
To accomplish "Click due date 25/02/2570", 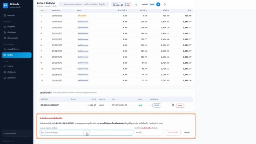I will pyautogui.click(x=57, y=39).
